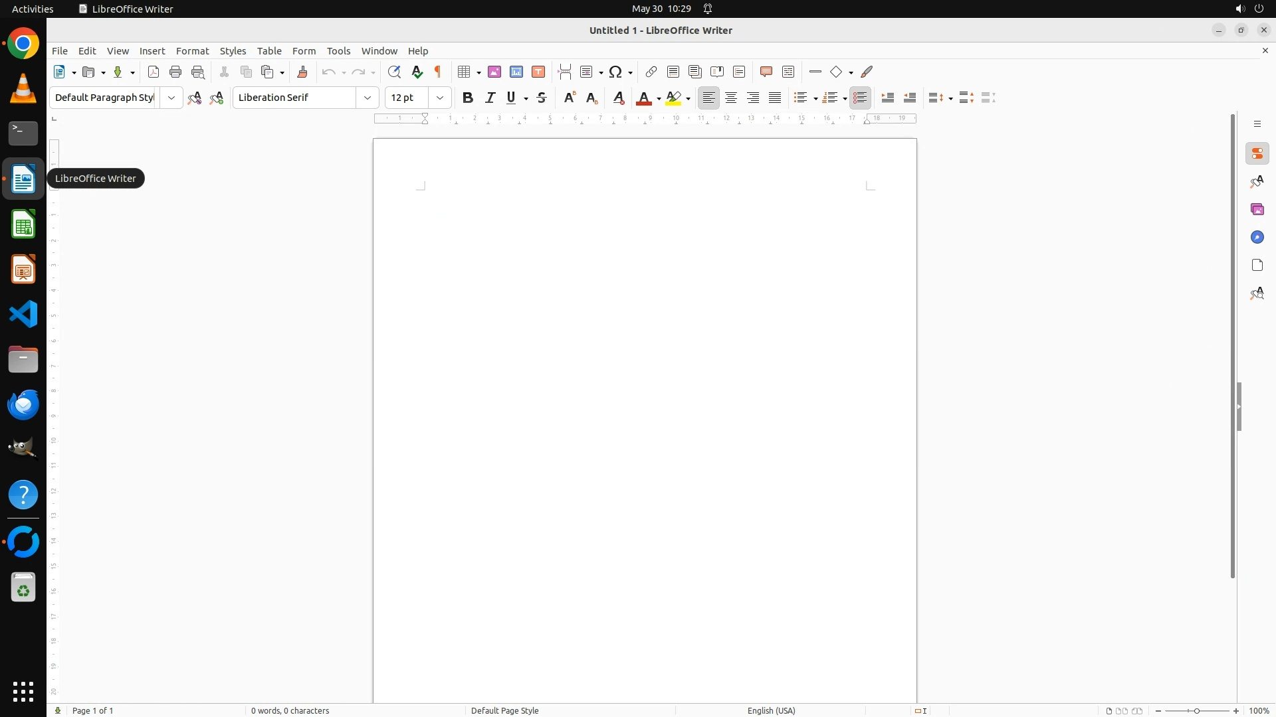Open the paragraph style dropdown
The image size is (1276, 717).
click(171, 98)
